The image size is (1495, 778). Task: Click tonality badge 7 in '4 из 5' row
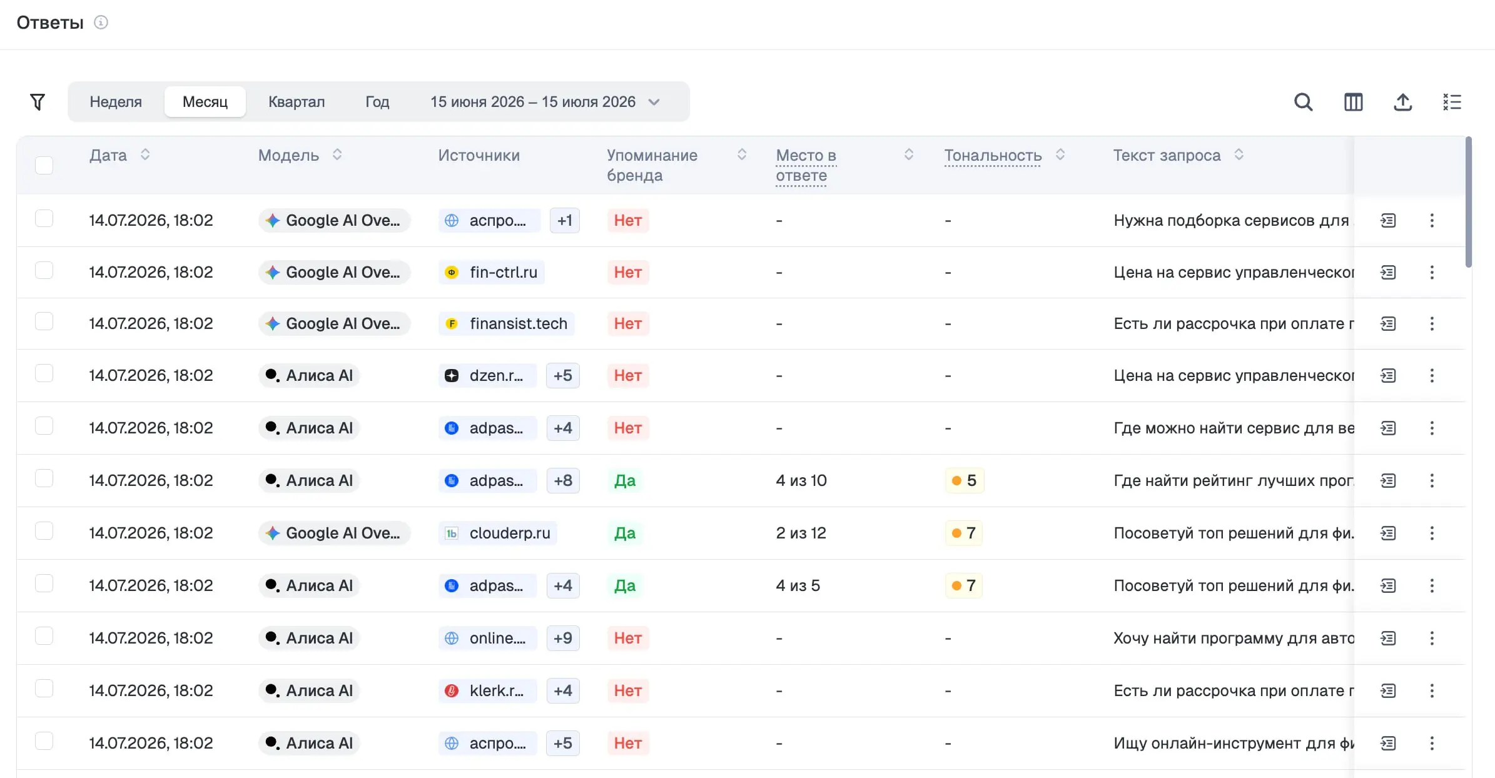coord(963,585)
